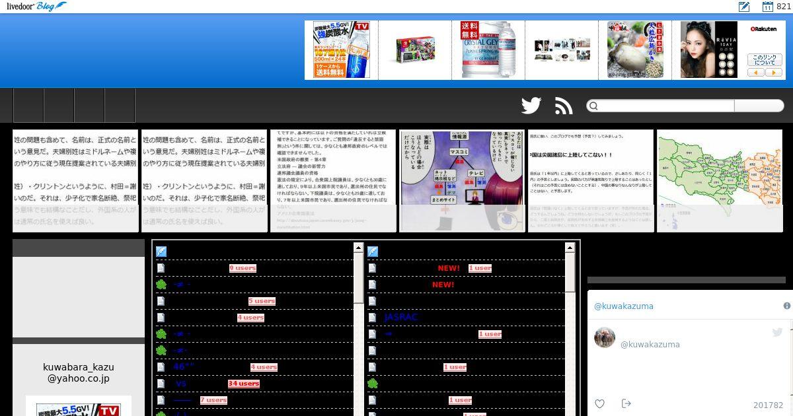Screen dimensions: 793x416
Task: Open the 9 users bookmark badge
Action: pyautogui.click(x=243, y=268)
